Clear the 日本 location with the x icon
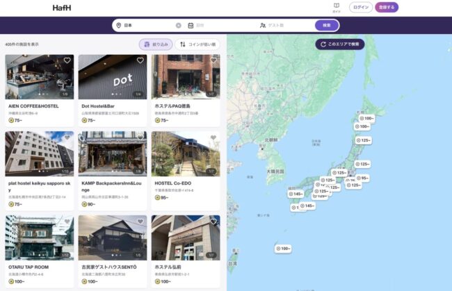The width and height of the screenshot is (452, 291). [179, 25]
